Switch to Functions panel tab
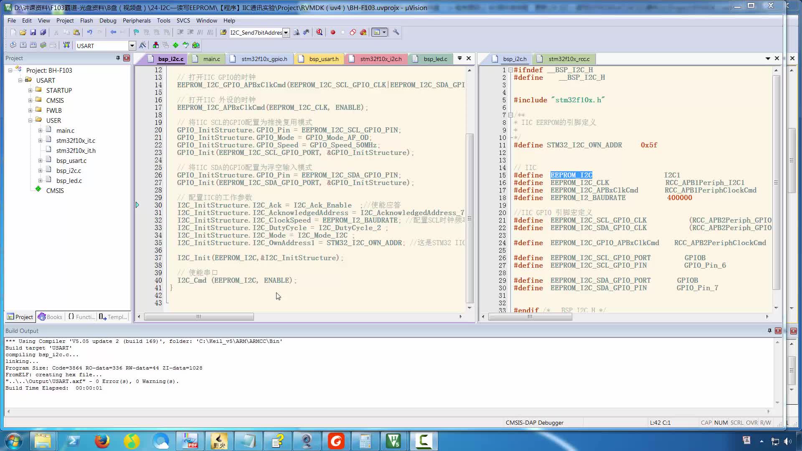 [81, 317]
